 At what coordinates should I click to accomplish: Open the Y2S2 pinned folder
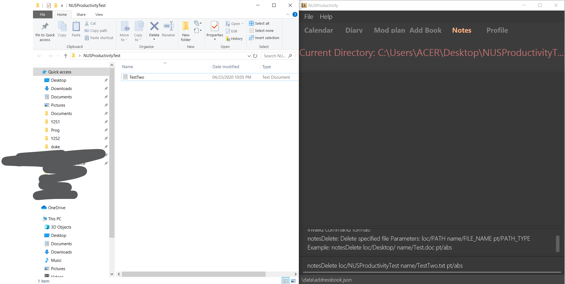(55, 139)
